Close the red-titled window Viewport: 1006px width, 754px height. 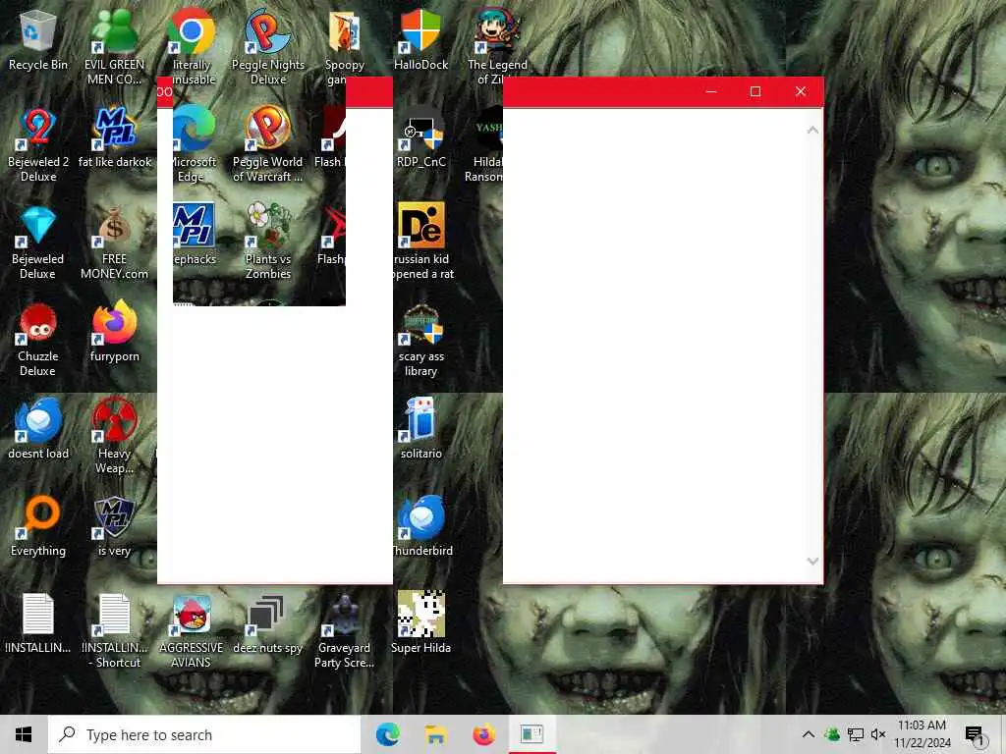tap(801, 91)
